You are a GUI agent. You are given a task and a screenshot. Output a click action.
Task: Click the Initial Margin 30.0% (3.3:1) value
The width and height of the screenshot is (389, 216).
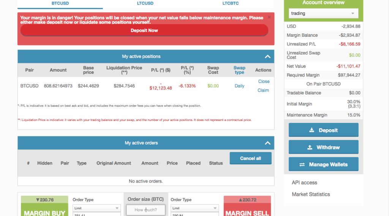(354, 104)
